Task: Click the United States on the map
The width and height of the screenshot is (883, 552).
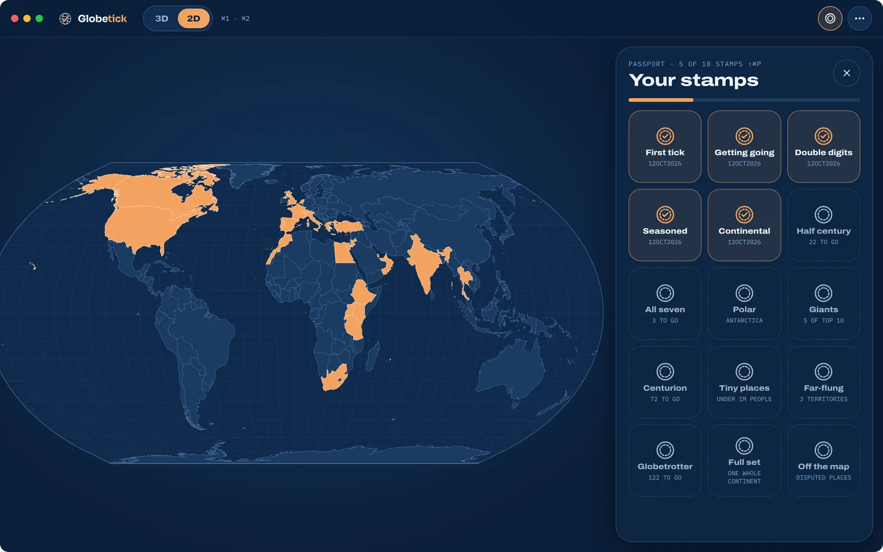Action: 145,226
